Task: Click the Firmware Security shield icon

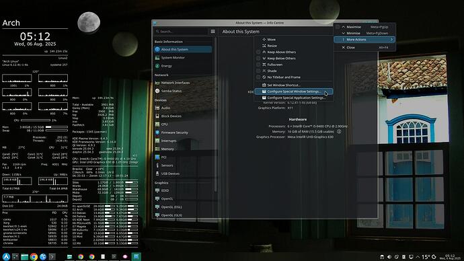Action: (x=157, y=133)
